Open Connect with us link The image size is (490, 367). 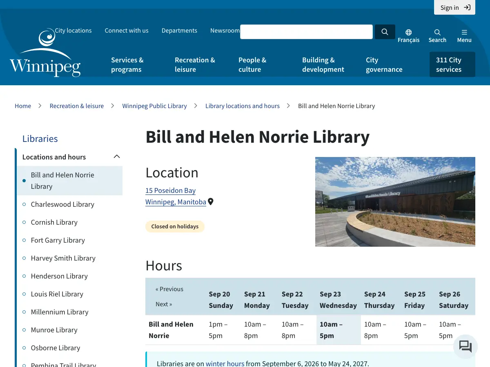127,31
